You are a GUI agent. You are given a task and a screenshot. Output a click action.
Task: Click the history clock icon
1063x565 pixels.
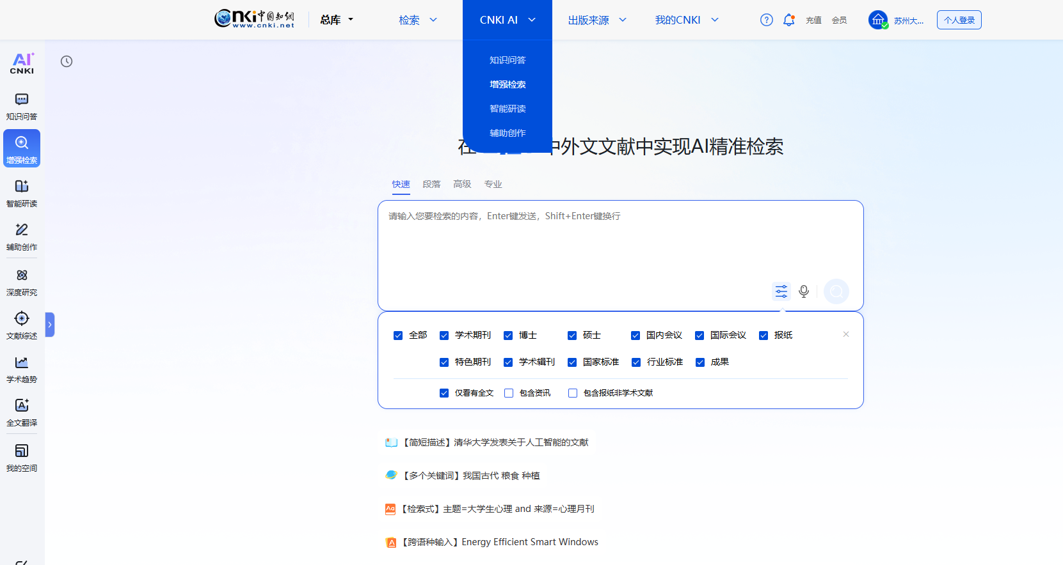click(x=67, y=61)
